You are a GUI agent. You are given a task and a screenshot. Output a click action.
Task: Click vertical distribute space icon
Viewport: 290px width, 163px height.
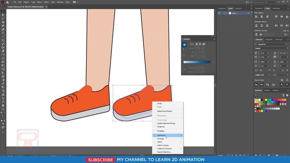[256, 34]
